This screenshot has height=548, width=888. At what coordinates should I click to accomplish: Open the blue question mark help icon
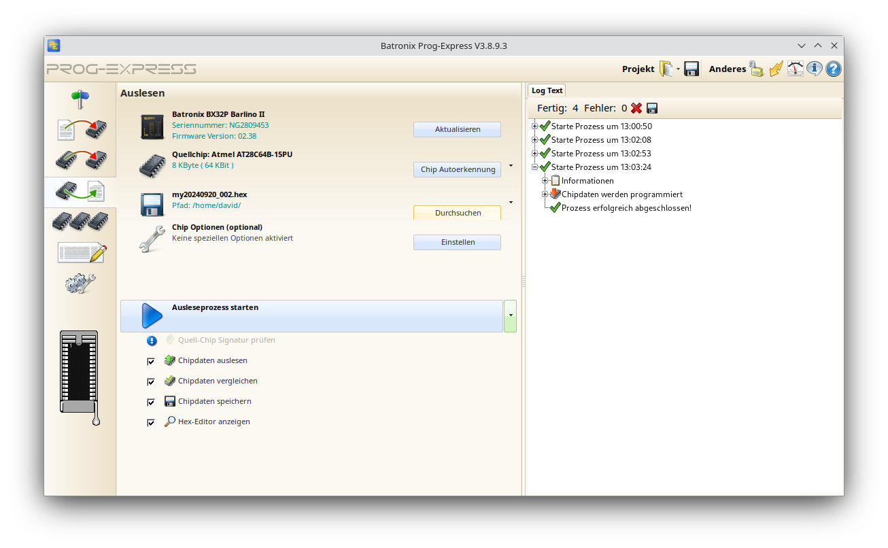pyautogui.click(x=833, y=69)
